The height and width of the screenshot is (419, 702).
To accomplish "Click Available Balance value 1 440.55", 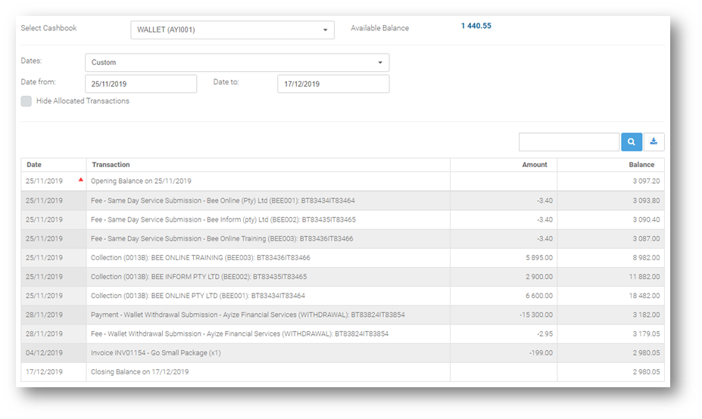I will 476,26.
